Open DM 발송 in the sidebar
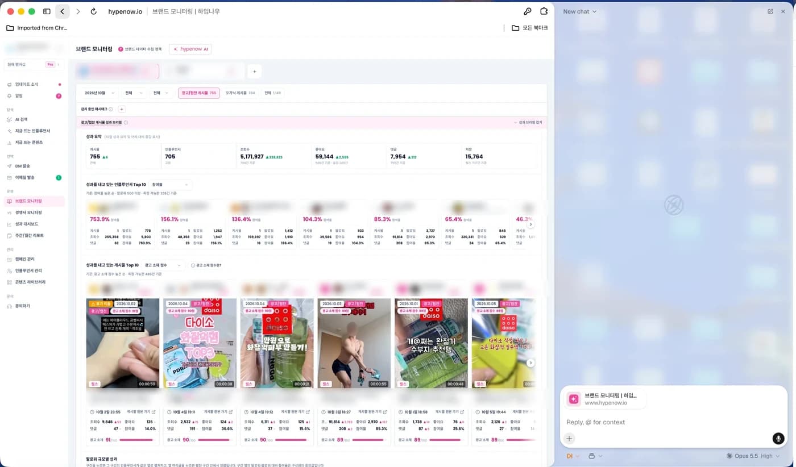 click(34, 166)
